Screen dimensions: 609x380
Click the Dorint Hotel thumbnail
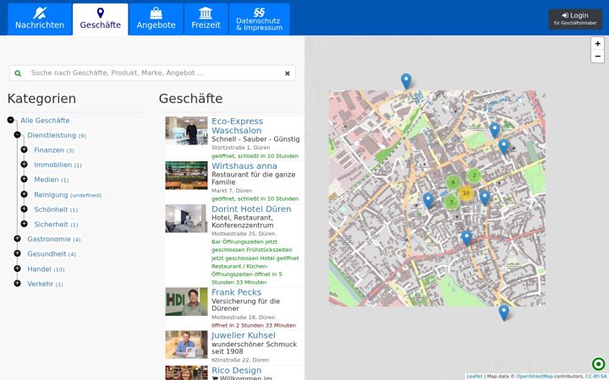tap(186, 219)
